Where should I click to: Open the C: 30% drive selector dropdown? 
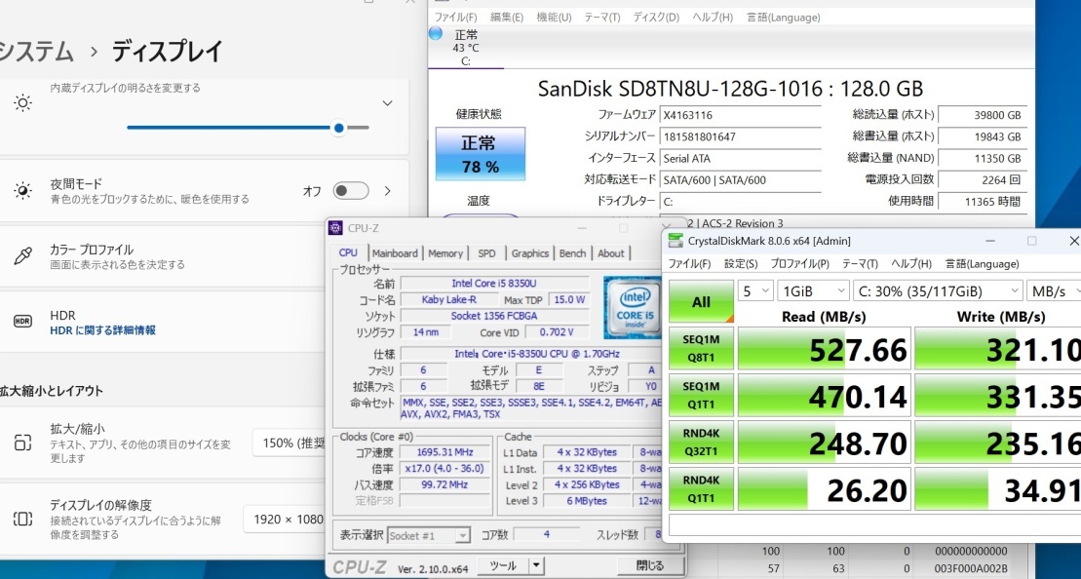(x=937, y=290)
